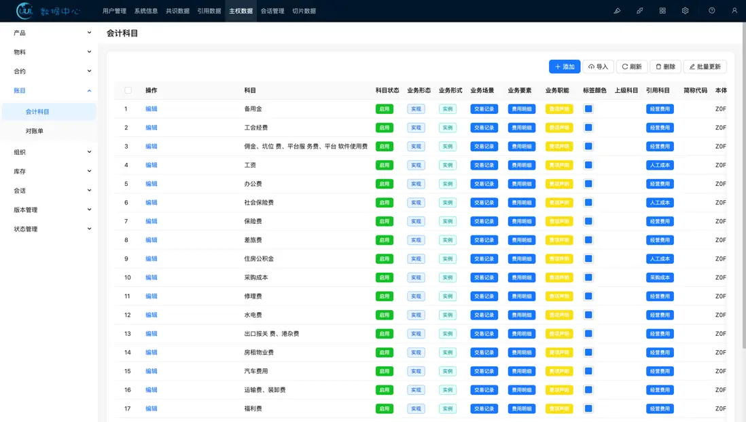Expand the 会话 sidebar section
This screenshot has width=746, height=422.
(x=49, y=191)
